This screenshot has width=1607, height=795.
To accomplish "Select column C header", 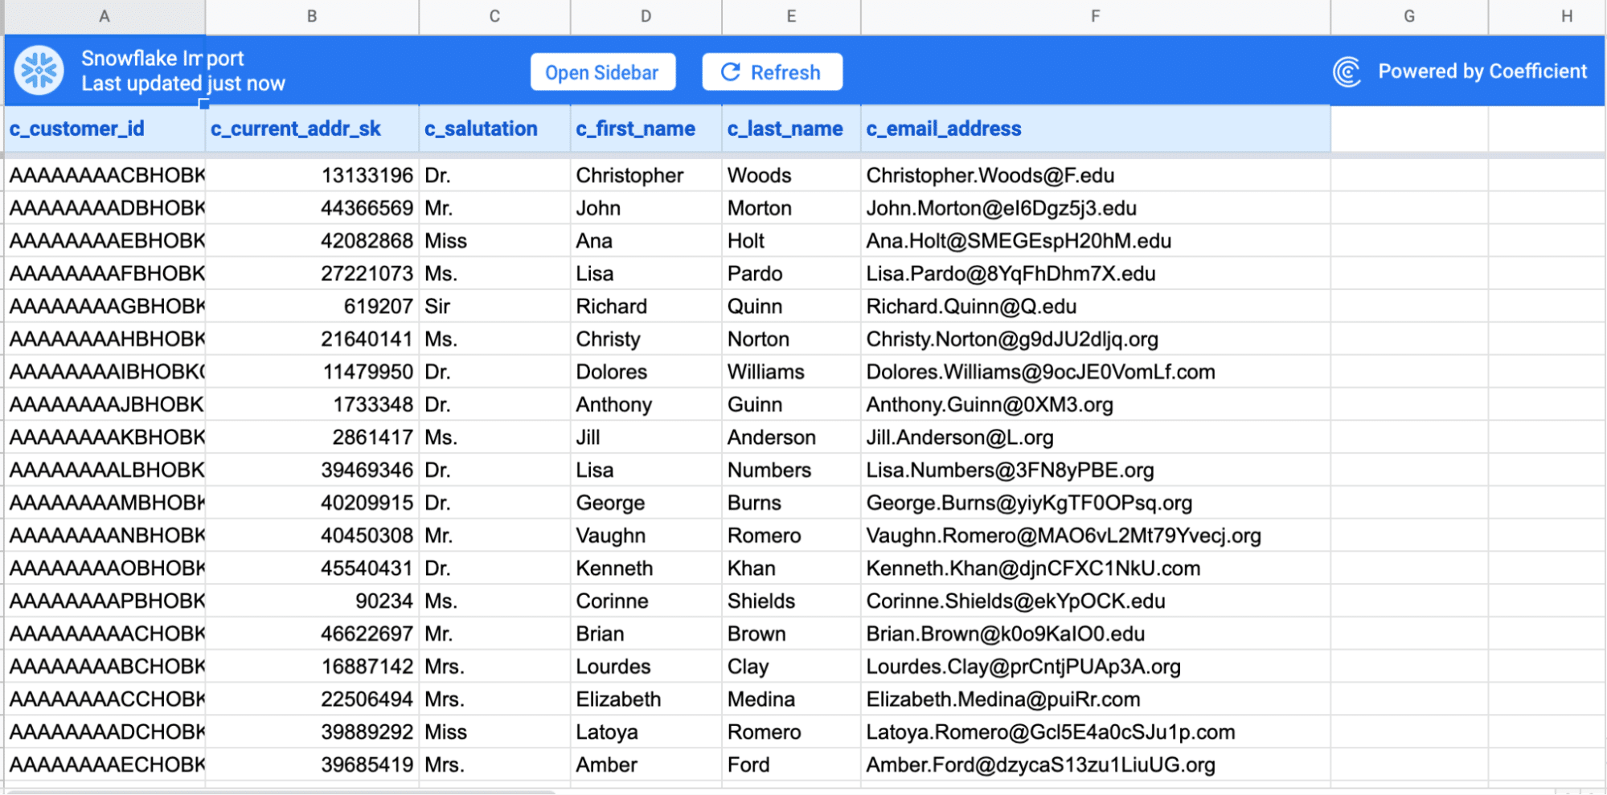I will [494, 16].
